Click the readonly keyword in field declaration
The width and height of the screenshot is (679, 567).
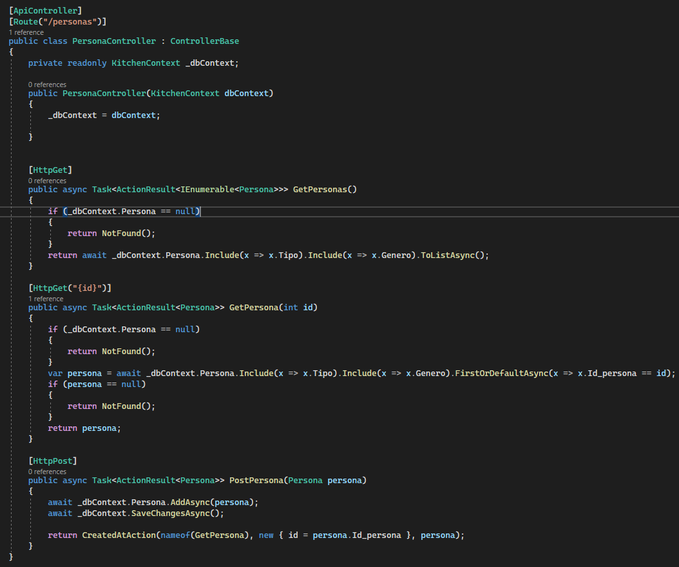click(x=86, y=63)
